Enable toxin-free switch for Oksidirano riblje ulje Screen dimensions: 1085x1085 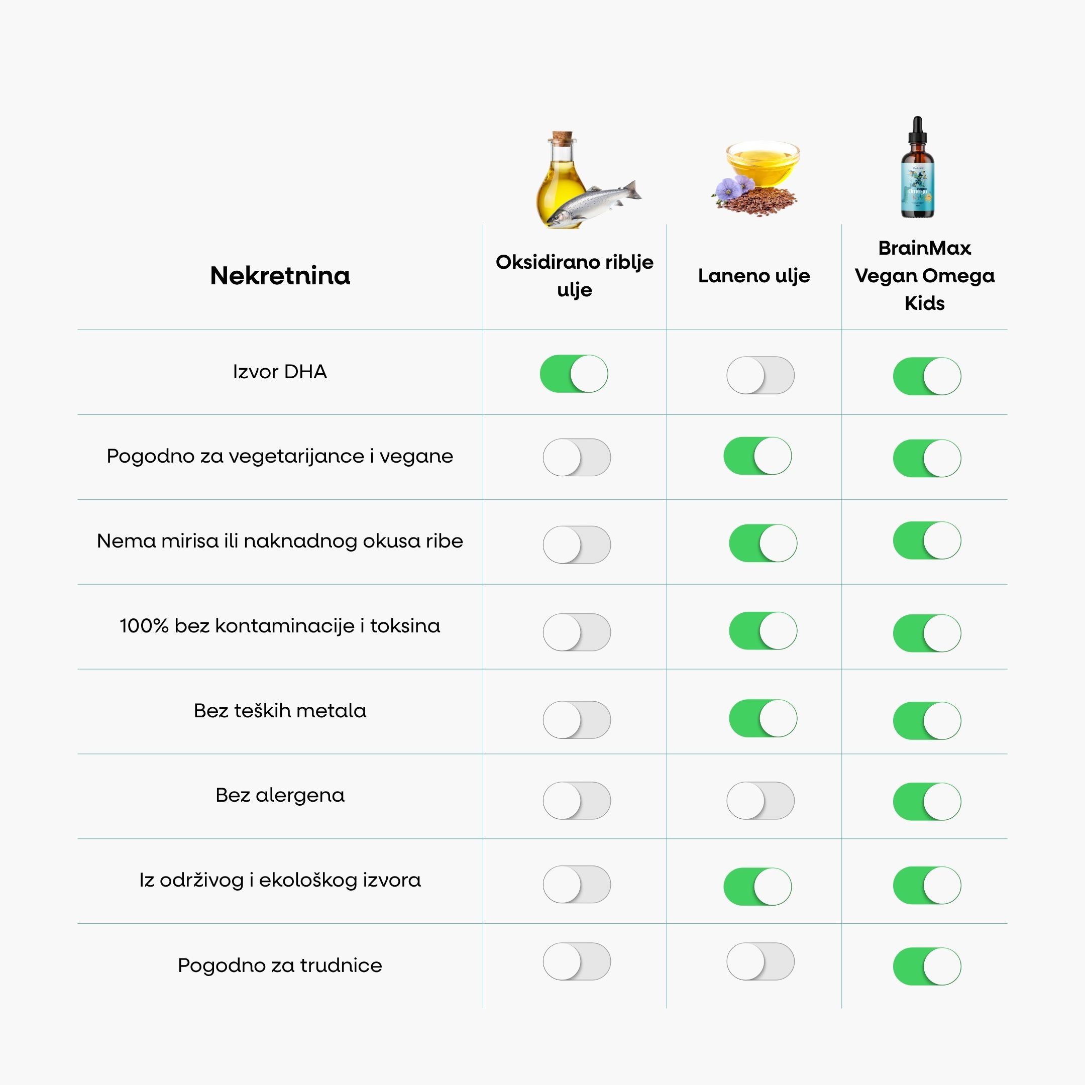pyautogui.click(x=577, y=632)
